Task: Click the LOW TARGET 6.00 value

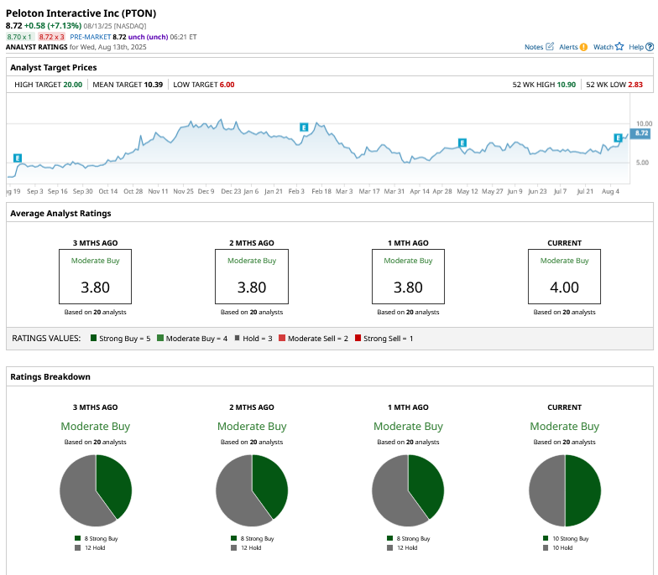Action: 227,85
